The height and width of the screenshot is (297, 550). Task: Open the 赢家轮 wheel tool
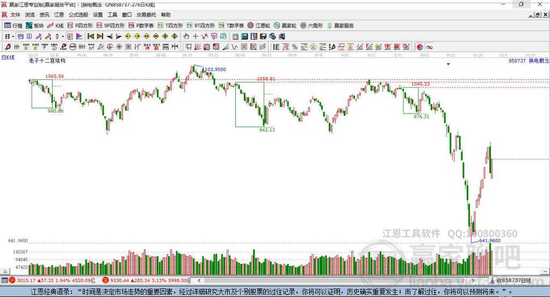point(285,26)
